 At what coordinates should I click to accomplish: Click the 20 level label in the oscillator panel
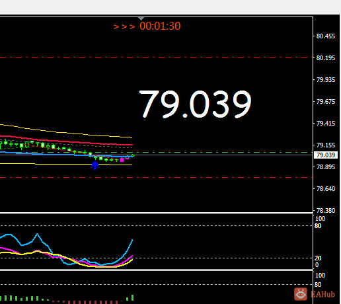point(318,258)
